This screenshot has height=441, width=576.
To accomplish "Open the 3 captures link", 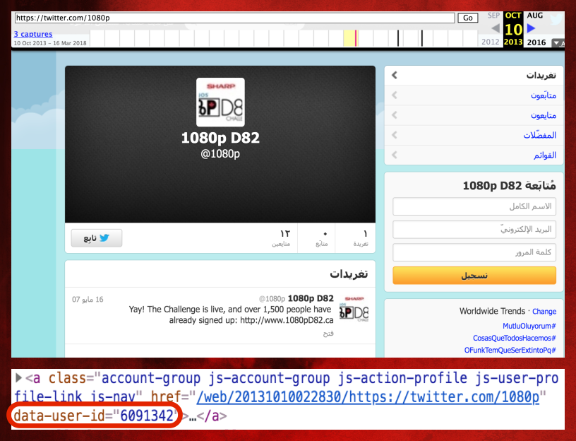I will coord(33,34).
